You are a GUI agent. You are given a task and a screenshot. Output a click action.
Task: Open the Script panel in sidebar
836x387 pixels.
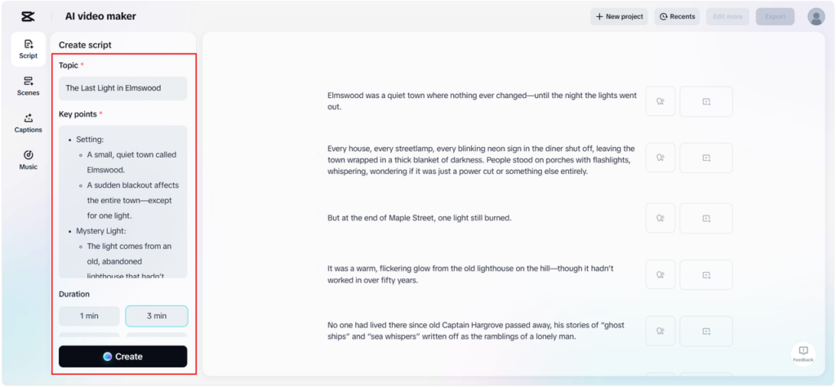click(x=29, y=49)
